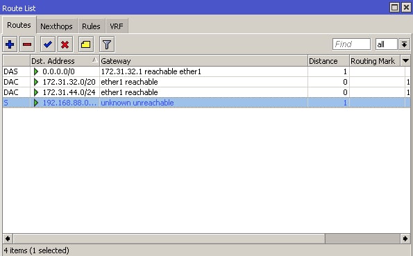Expand the dropdown arrow beside 'all'
The width and height of the screenshot is (413, 256).
click(x=405, y=44)
